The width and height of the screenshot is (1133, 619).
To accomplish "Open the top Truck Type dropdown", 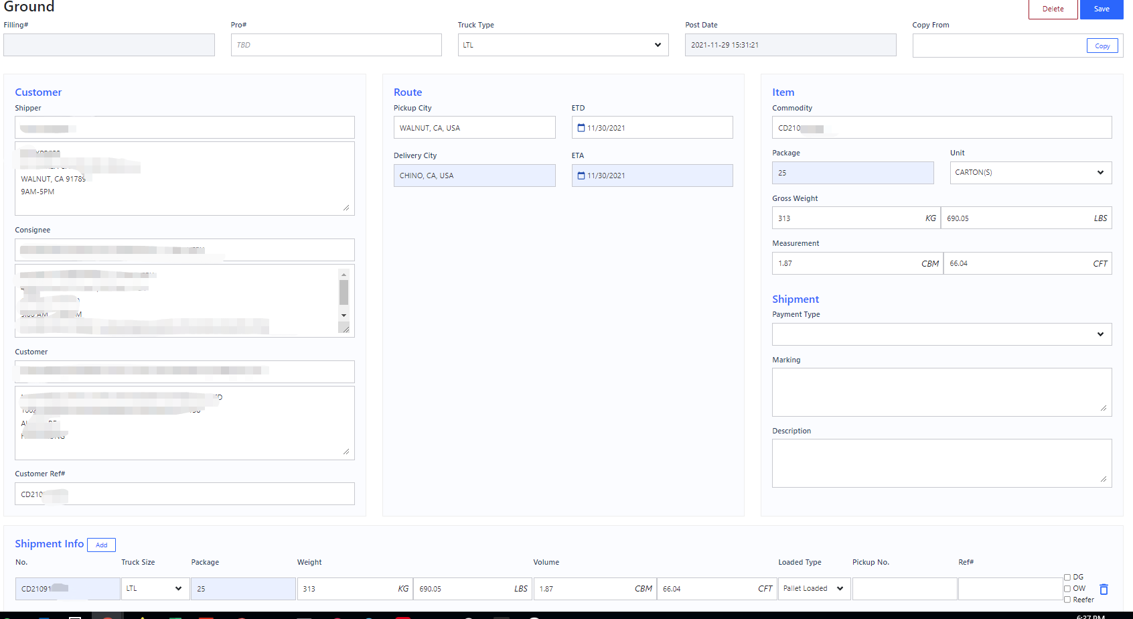I will [562, 45].
